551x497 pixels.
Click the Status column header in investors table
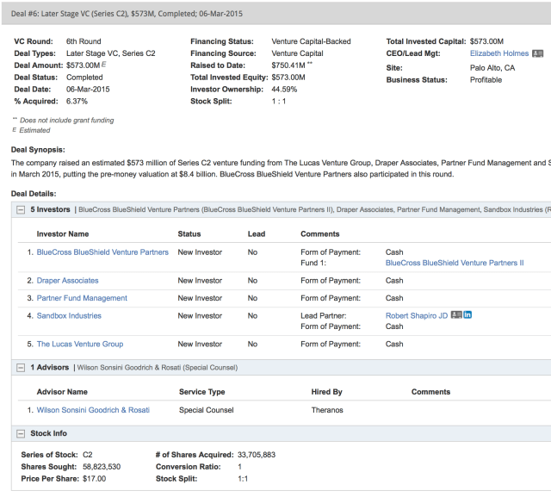[189, 233]
